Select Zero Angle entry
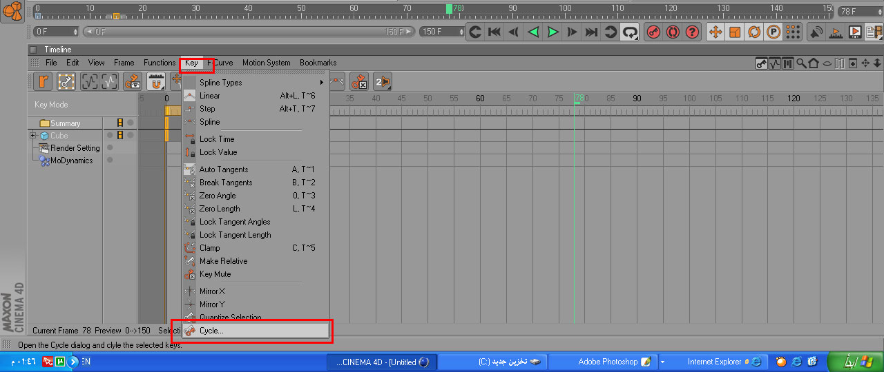The width and height of the screenshot is (884, 372). pos(256,196)
